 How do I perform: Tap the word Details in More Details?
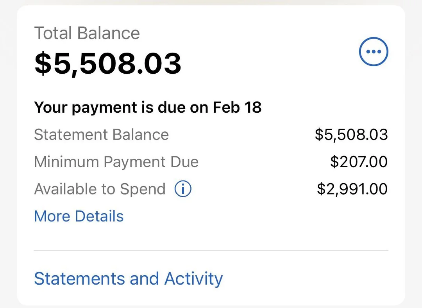[99, 216]
